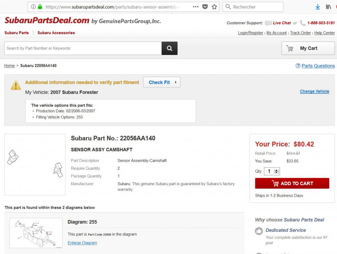
Task: Click the thumbs-up Dedicated Service icon
Action: [x=259, y=231]
